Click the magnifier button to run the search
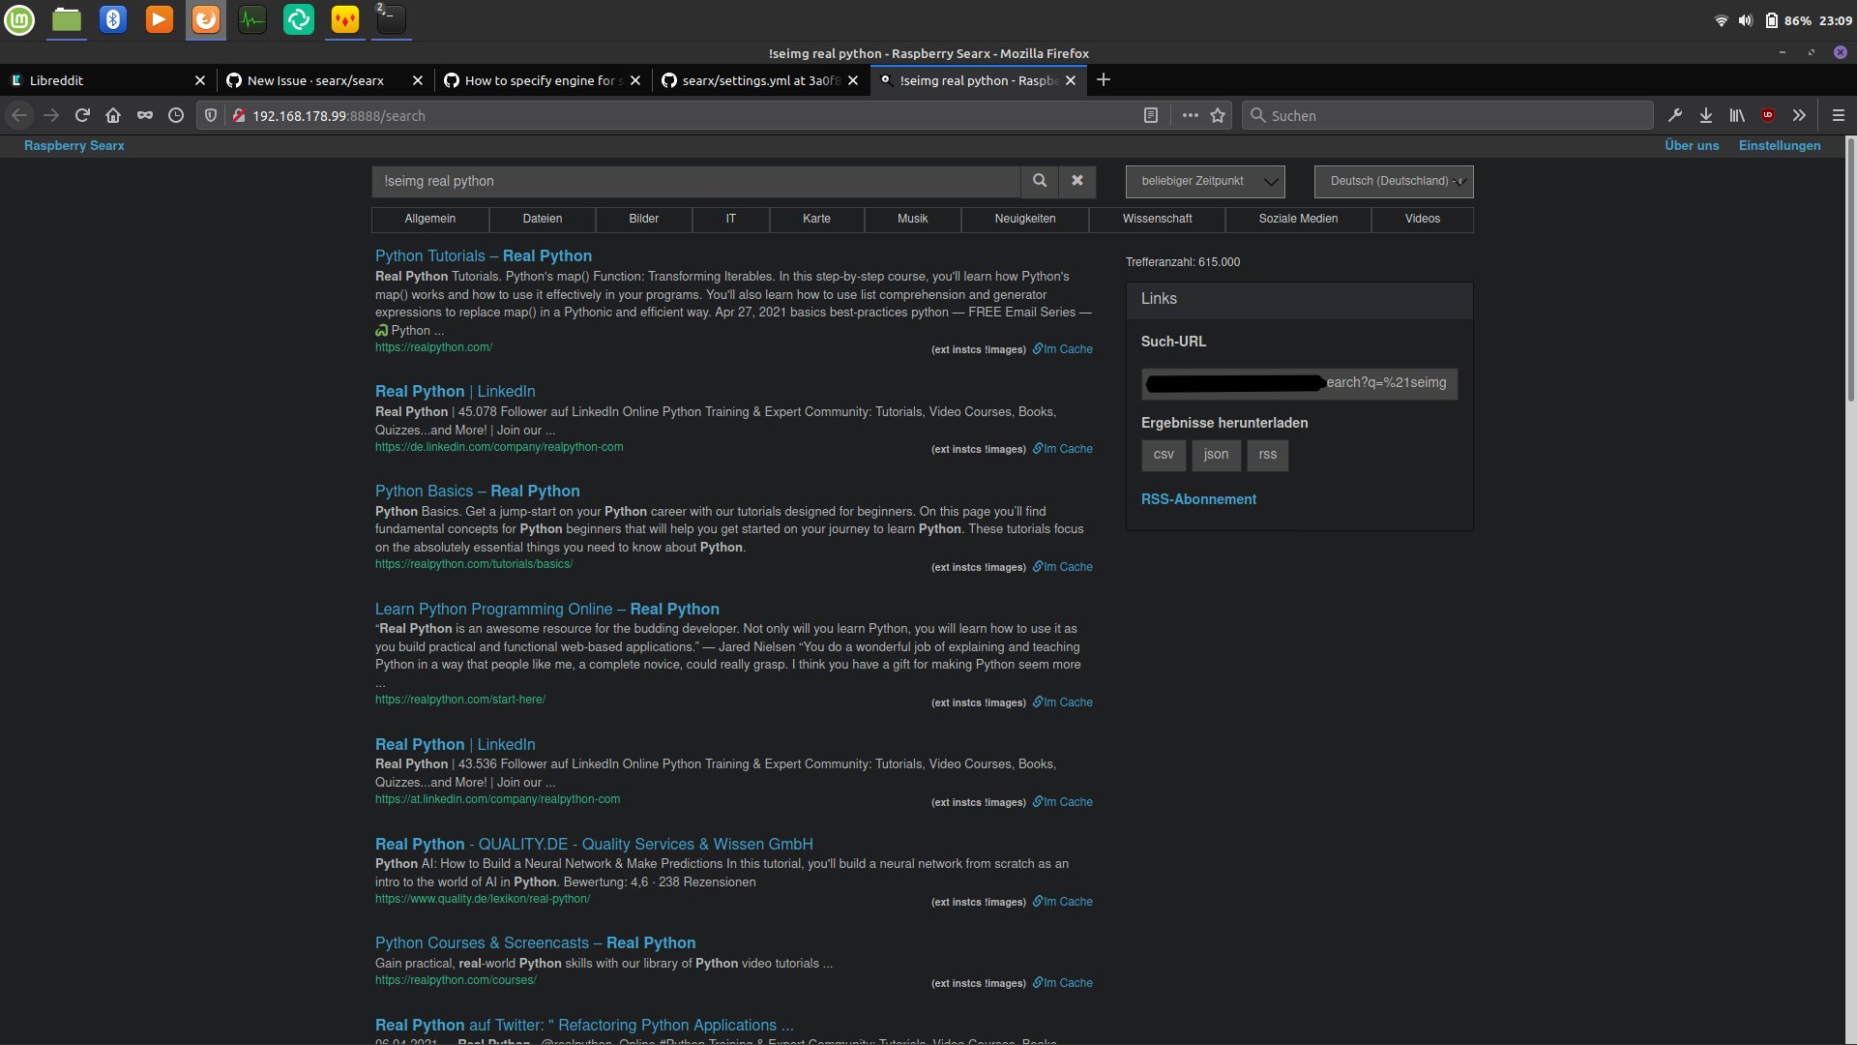The image size is (1857, 1045). click(x=1039, y=181)
